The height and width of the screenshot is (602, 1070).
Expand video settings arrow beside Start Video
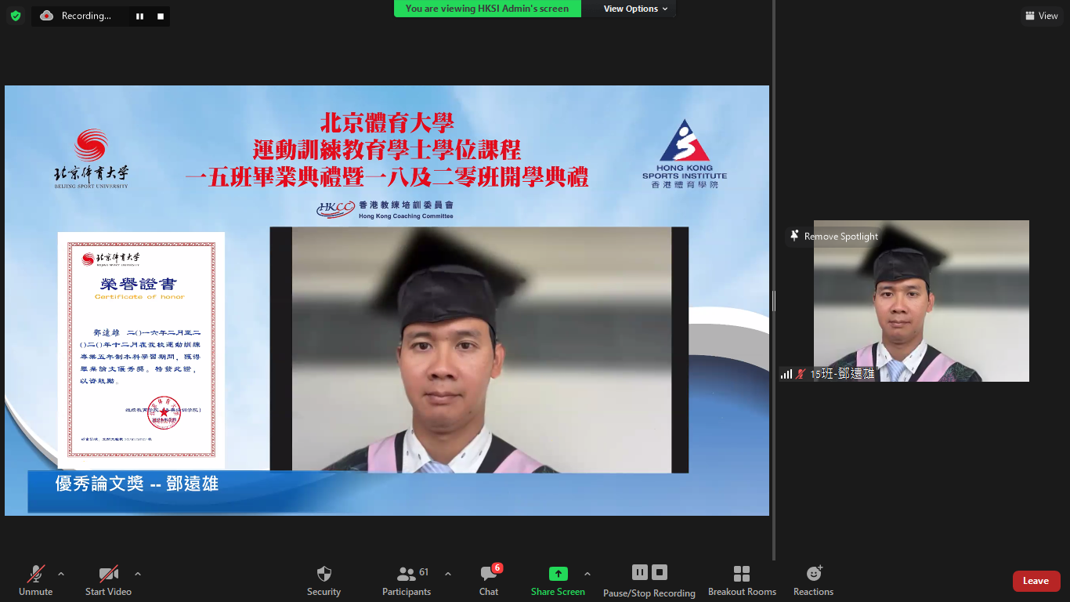138,574
